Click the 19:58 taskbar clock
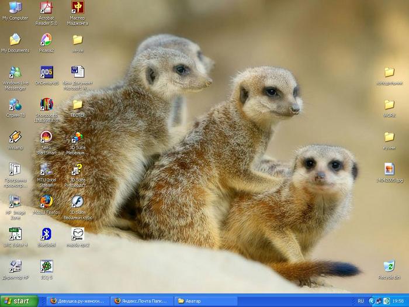Screen dimensions: 409x307 pyautogui.click(x=398, y=301)
